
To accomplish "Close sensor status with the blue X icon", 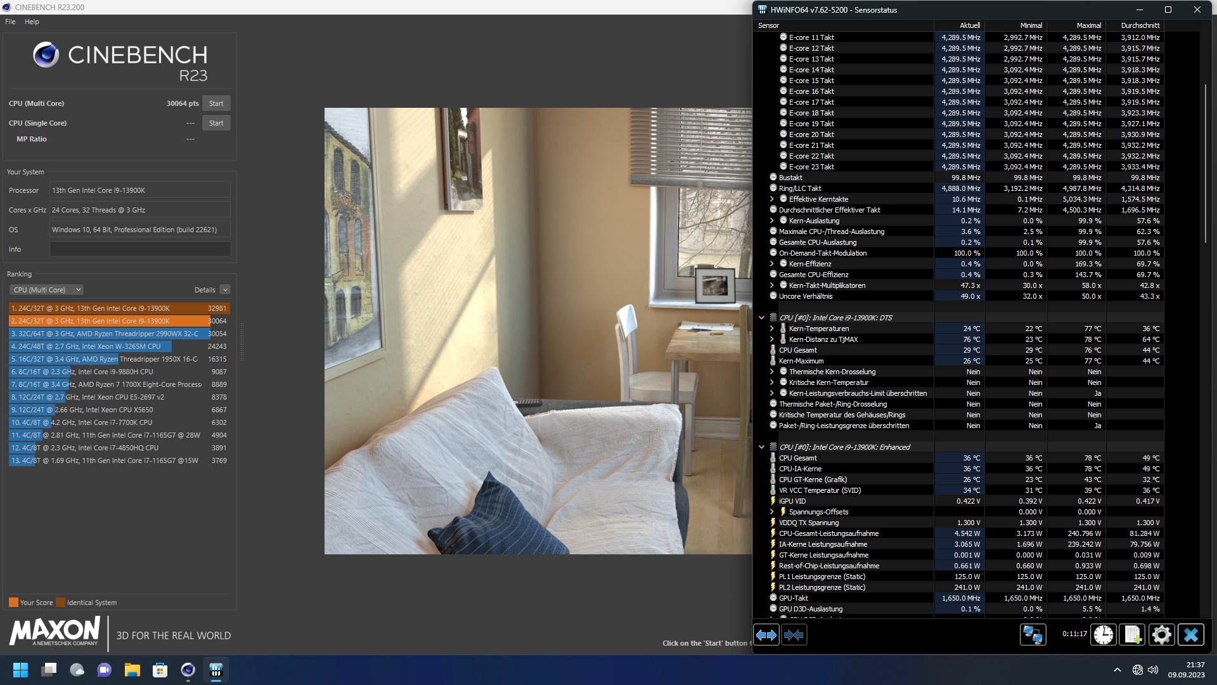I will 1190,635.
